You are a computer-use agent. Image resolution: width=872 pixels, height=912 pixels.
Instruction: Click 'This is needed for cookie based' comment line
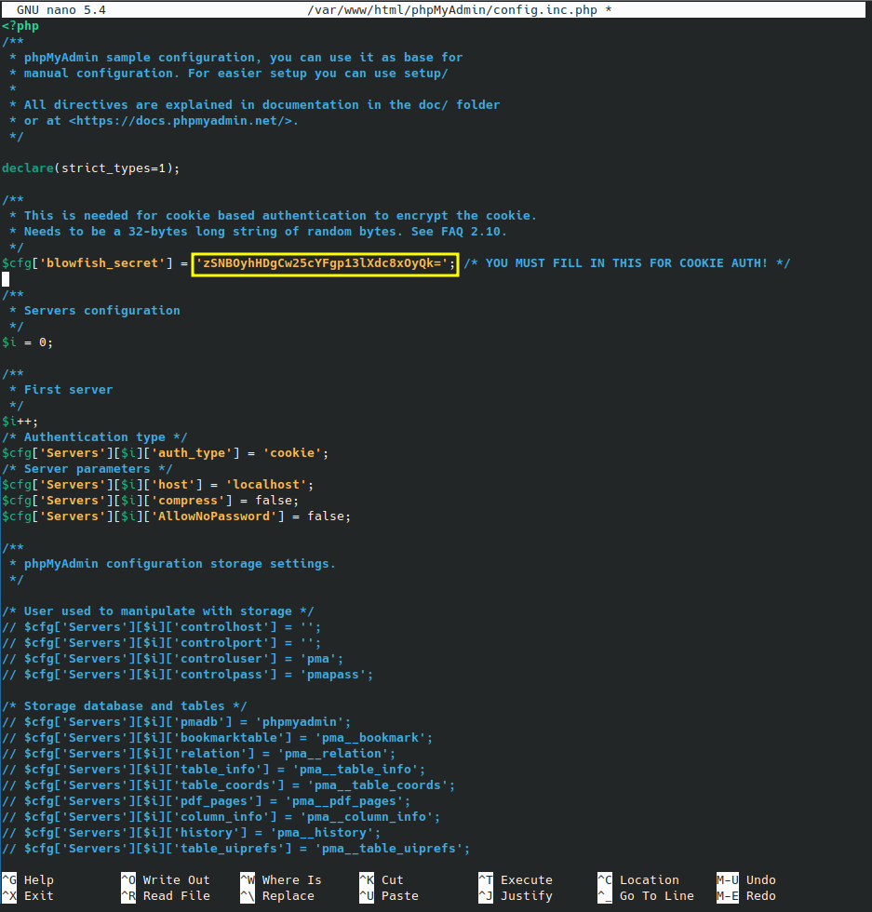pos(274,216)
